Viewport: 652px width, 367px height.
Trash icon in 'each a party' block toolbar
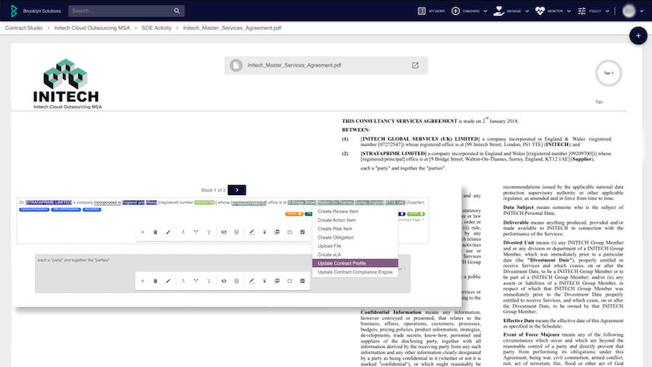[156, 281]
